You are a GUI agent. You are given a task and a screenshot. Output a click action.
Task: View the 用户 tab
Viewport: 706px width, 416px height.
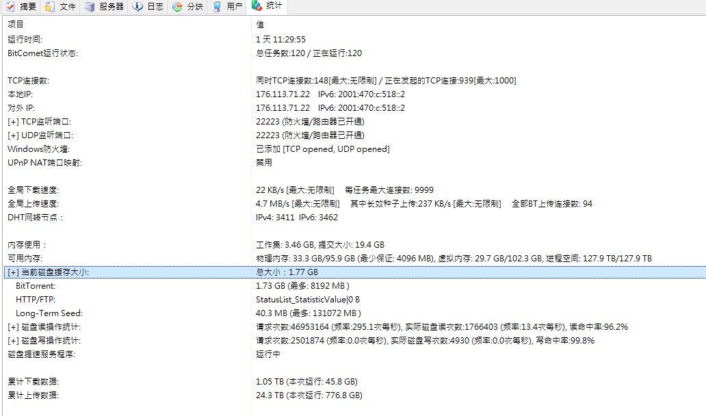tap(227, 6)
